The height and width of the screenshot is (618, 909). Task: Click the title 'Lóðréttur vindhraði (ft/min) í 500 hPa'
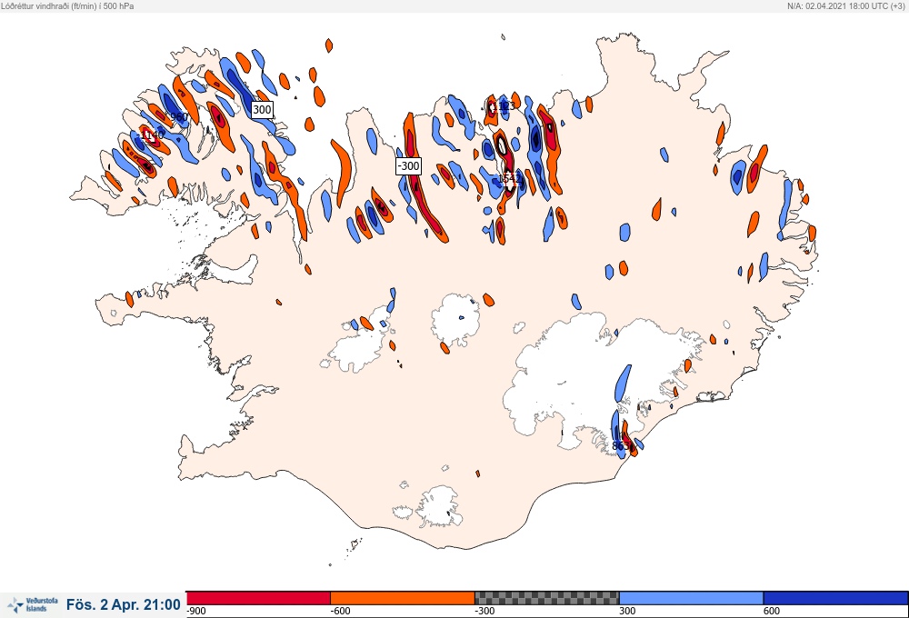pyautogui.click(x=67, y=5)
